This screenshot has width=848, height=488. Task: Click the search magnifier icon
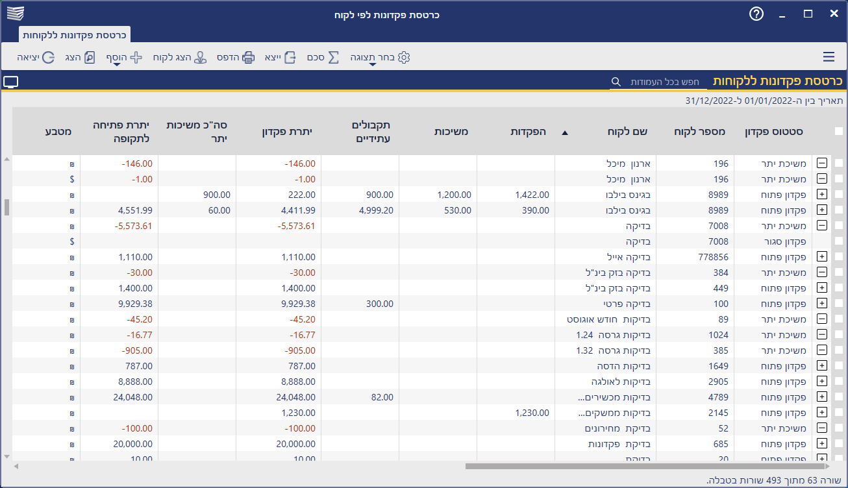(616, 82)
